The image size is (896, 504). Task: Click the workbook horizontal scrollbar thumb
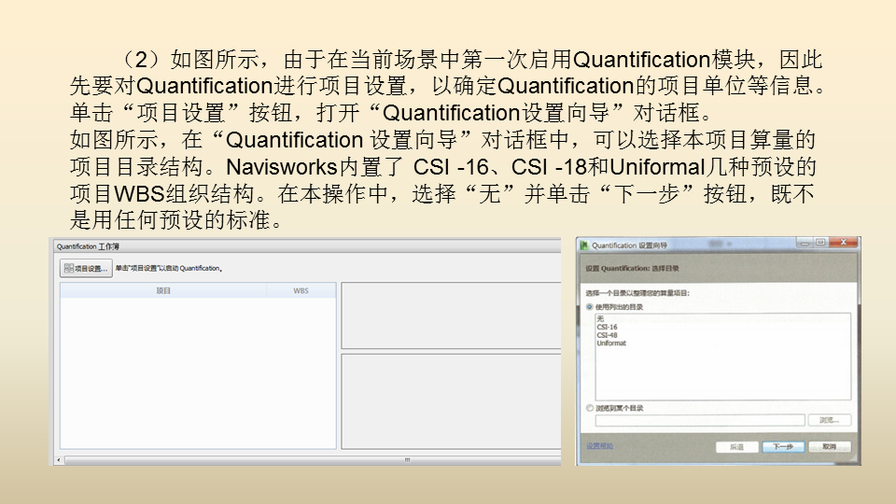tap(314, 460)
